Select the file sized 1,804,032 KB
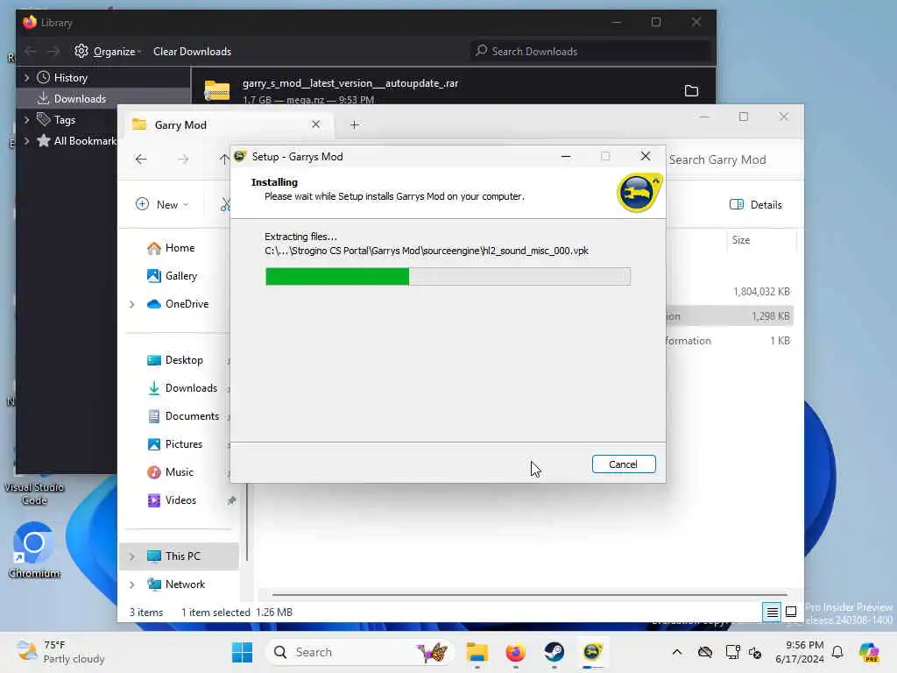Image resolution: width=897 pixels, height=673 pixels. (761, 291)
